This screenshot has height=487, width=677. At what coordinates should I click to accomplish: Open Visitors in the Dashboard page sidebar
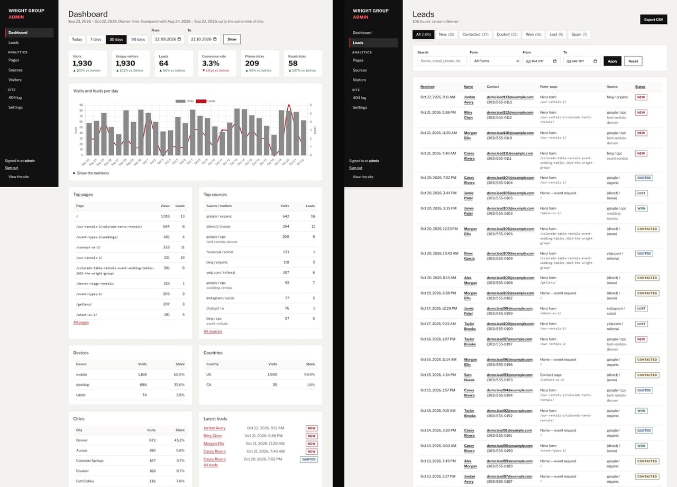(29, 80)
